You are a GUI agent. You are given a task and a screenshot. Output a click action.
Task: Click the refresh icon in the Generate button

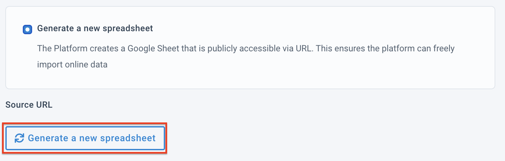point(19,138)
